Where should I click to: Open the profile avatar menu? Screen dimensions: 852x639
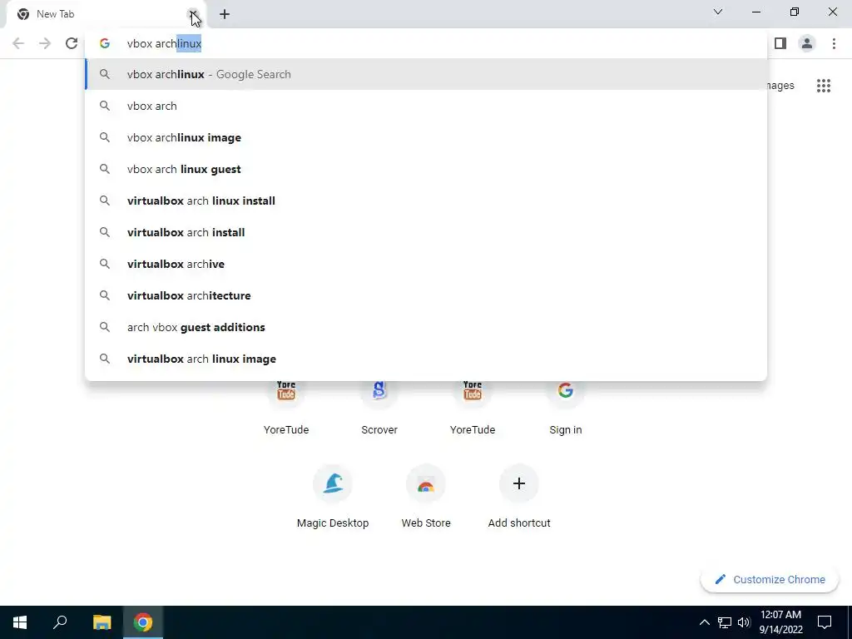pos(807,43)
